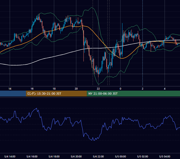
Task: Click the '20' hour axis label
Action: pos(76,89)
